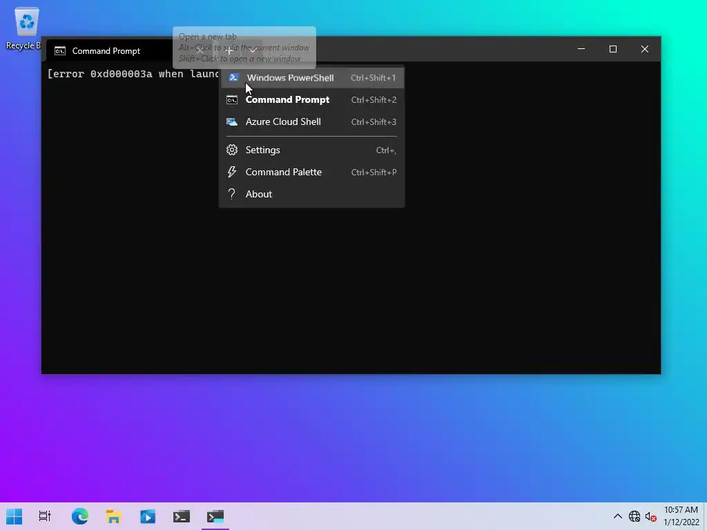Click the Windows PowerShell icon in the menu
707x530 pixels.
[x=233, y=77]
